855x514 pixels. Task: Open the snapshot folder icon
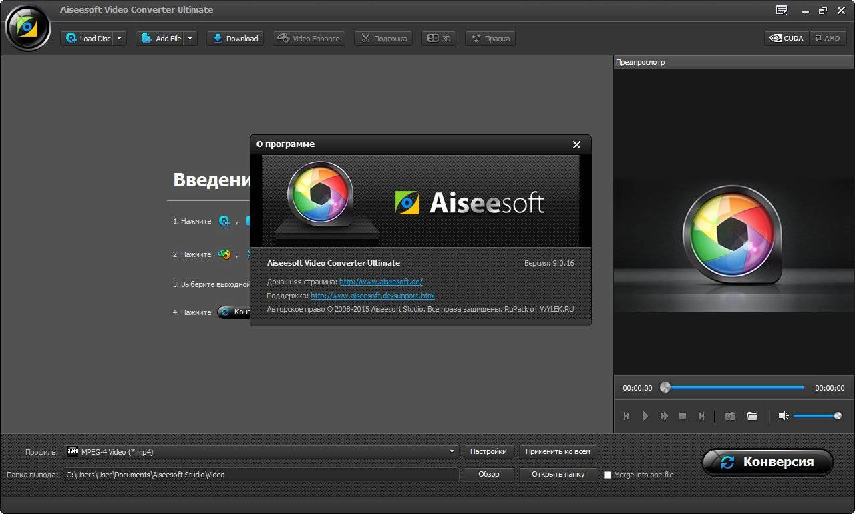point(752,416)
